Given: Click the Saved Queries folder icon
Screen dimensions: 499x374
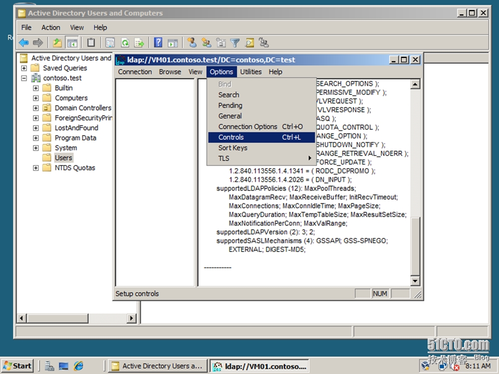Looking at the screenshot, I should click(35, 68).
